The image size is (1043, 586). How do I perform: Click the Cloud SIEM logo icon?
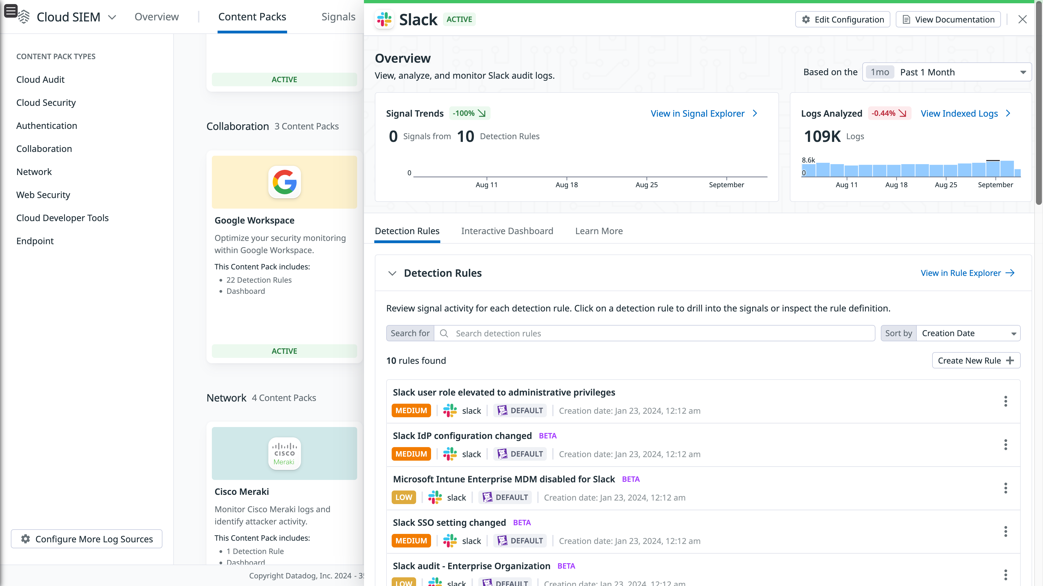pos(24,17)
